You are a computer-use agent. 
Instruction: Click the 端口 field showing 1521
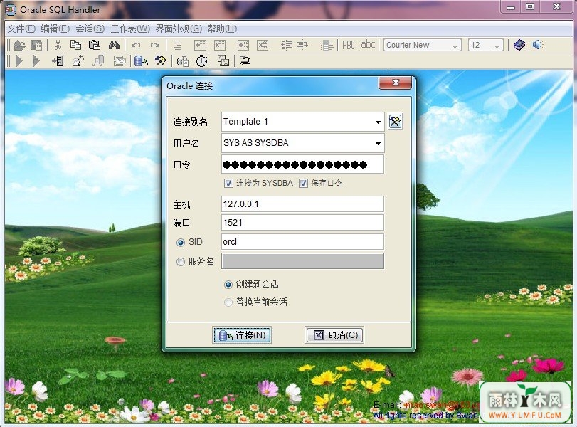(x=302, y=222)
